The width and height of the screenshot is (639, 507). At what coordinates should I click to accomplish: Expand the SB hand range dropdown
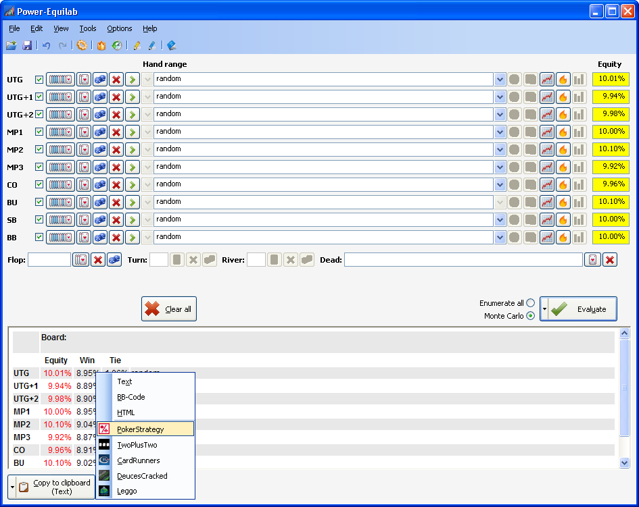pyautogui.click(x=500, y=219)
